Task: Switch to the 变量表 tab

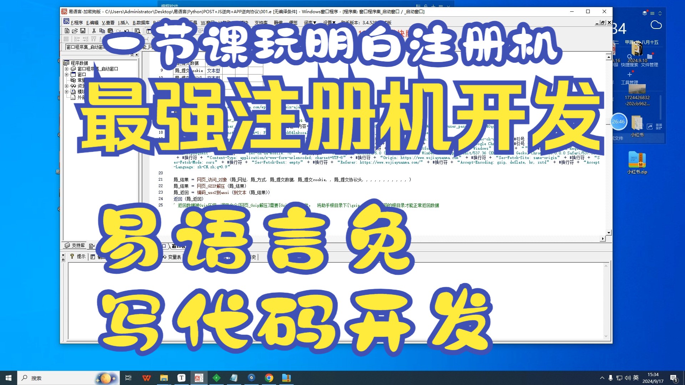Action: point(172,257)
